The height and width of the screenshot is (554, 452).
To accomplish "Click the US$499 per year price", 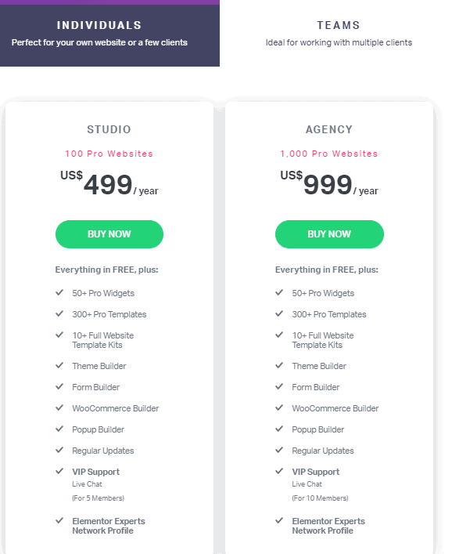I will point(109,183).
